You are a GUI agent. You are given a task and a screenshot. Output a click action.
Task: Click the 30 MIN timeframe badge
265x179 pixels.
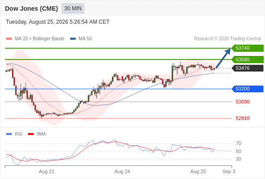click(x=73, y=9)
